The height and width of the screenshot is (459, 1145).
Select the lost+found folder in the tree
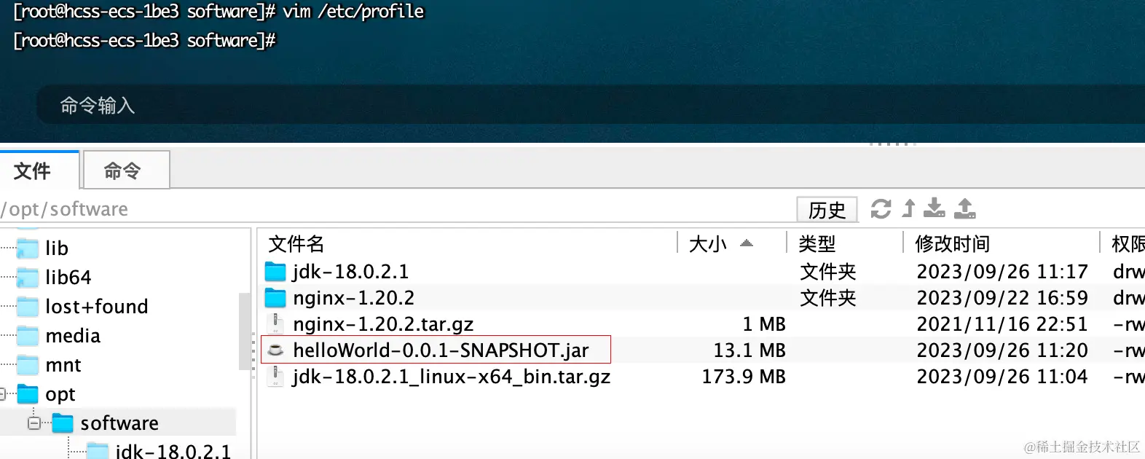tap(96, 307)
